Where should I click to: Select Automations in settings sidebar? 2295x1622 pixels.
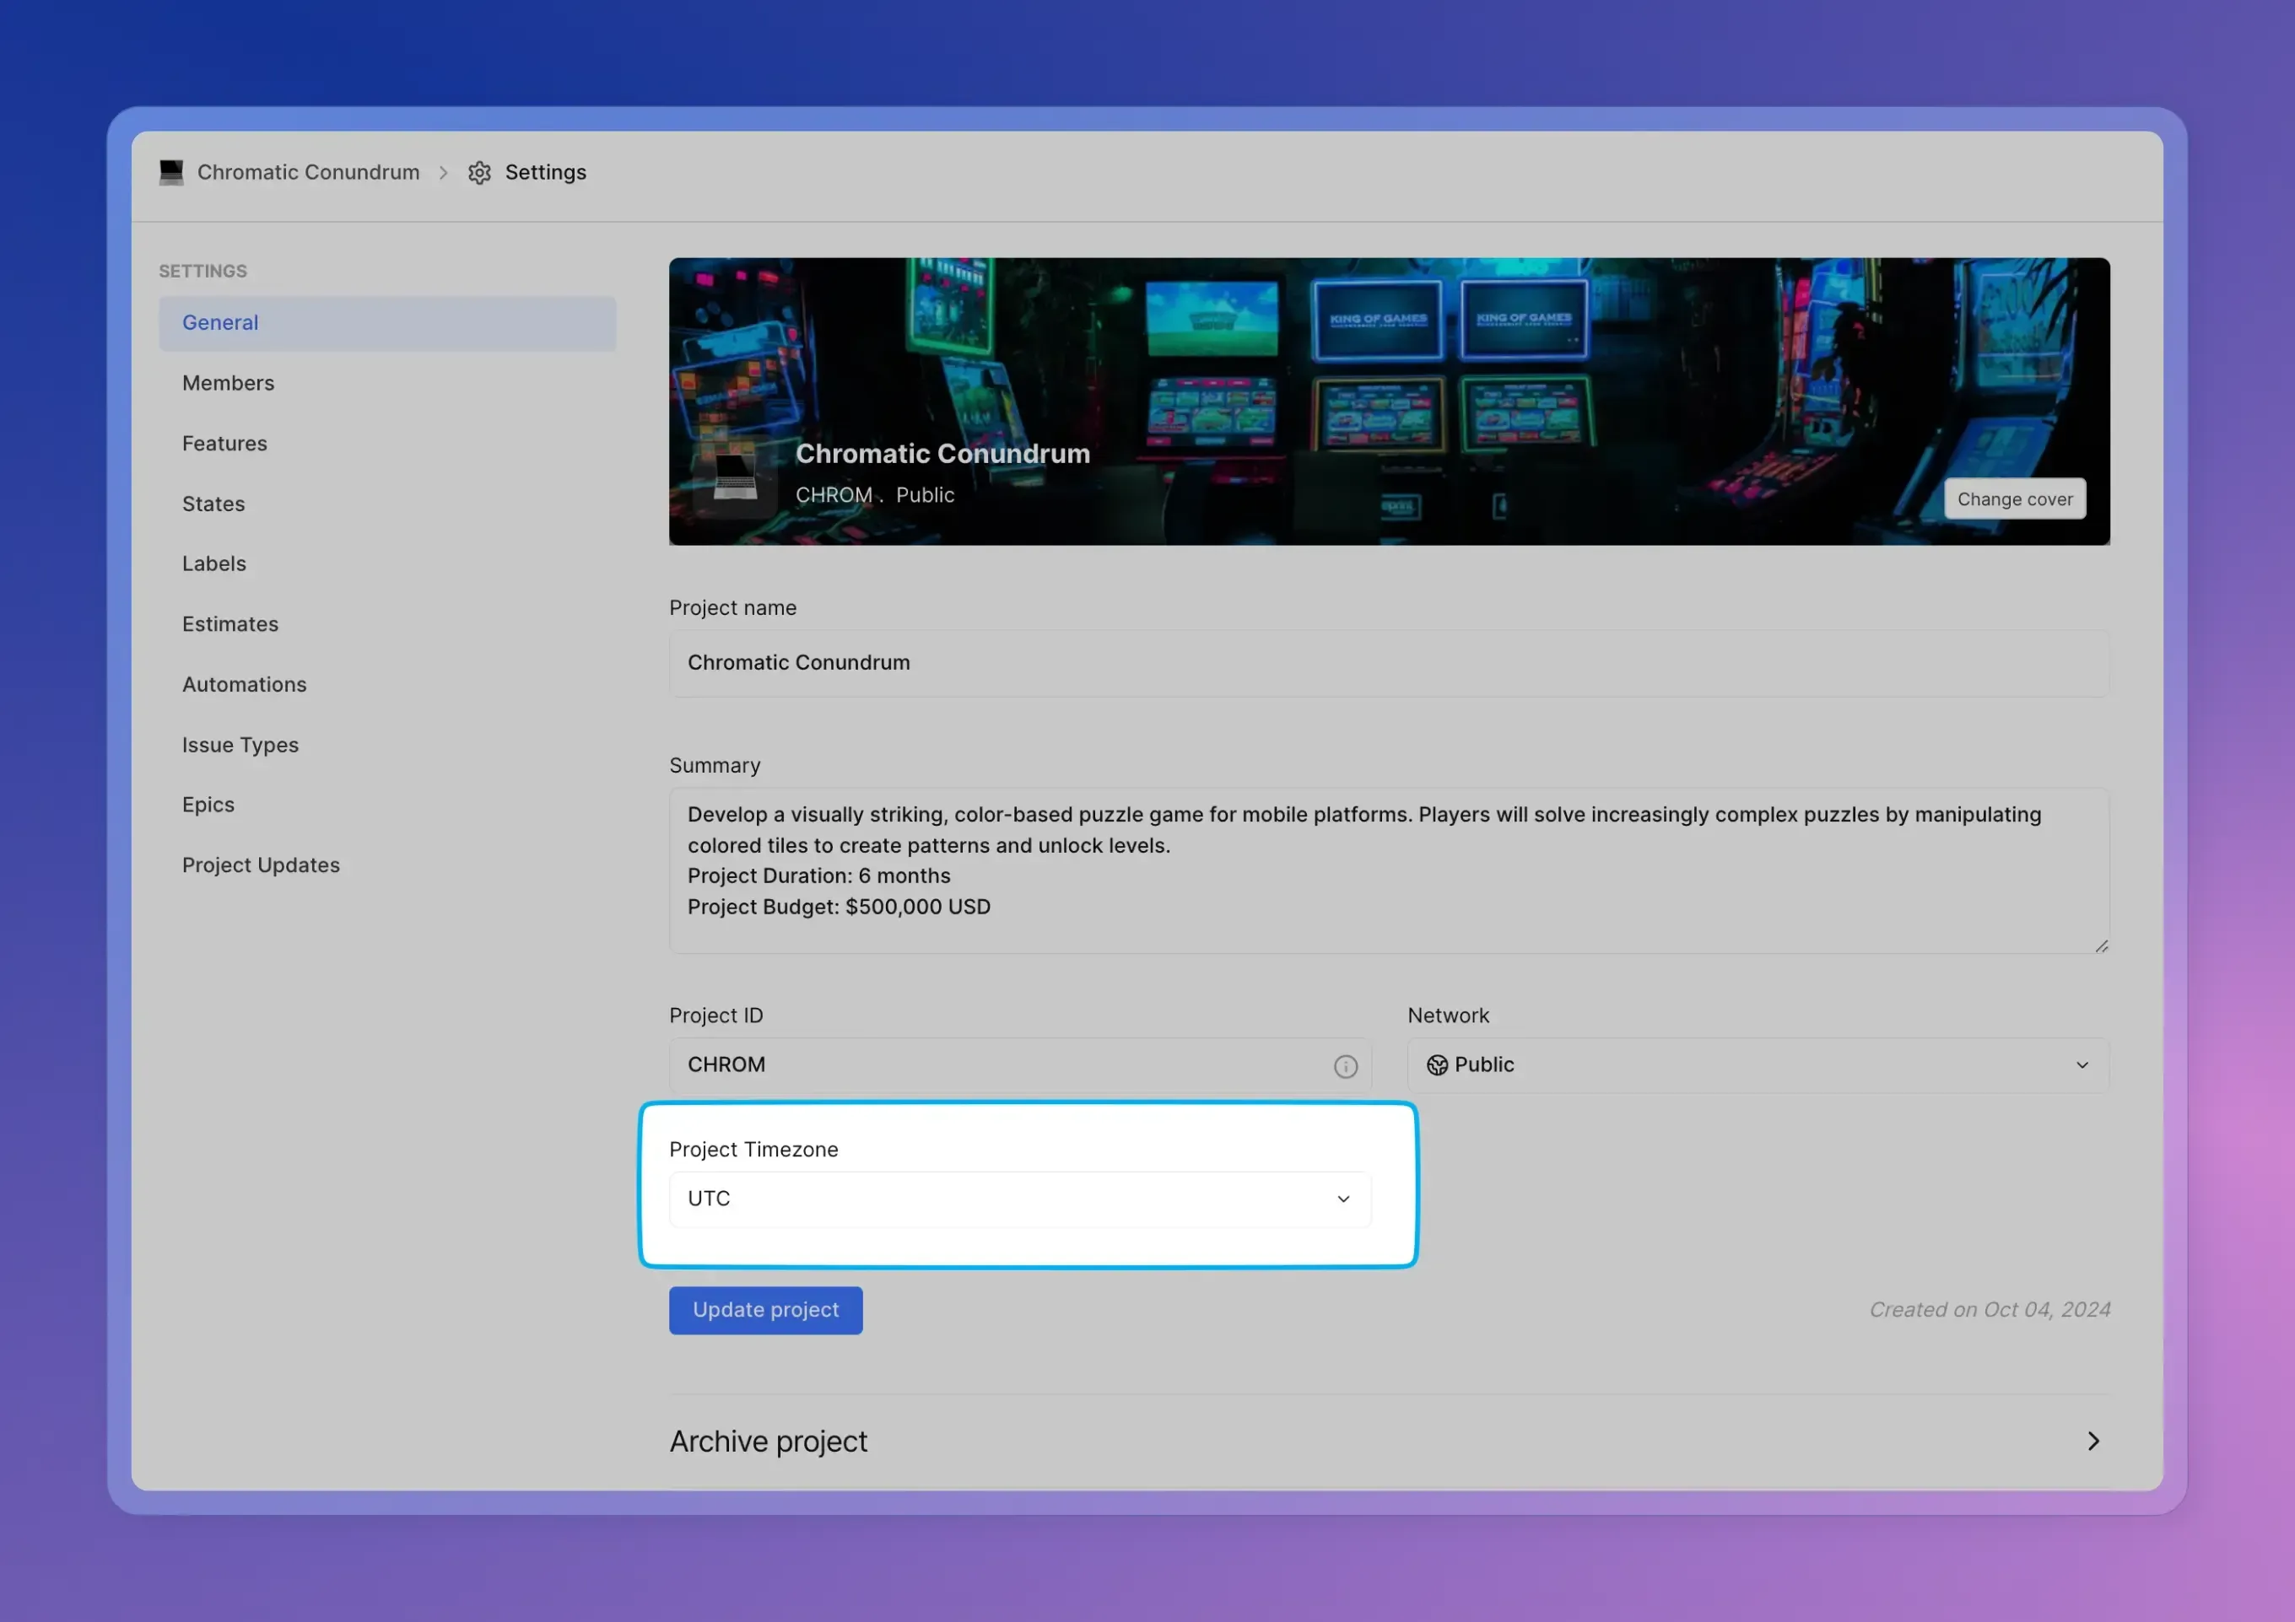click(244, 685)
